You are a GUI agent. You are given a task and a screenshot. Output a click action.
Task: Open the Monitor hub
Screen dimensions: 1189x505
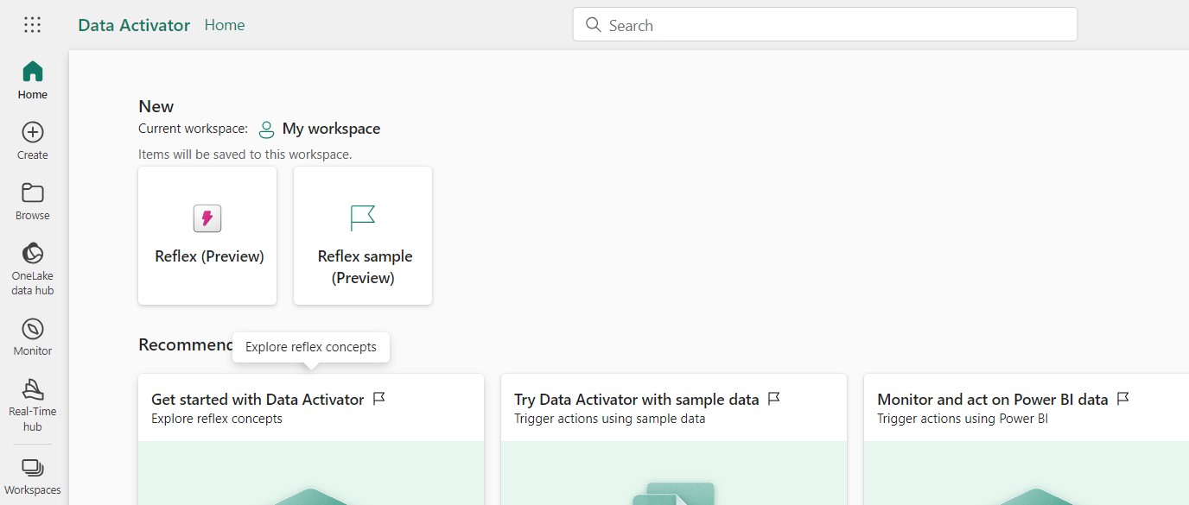pos(33,336)
